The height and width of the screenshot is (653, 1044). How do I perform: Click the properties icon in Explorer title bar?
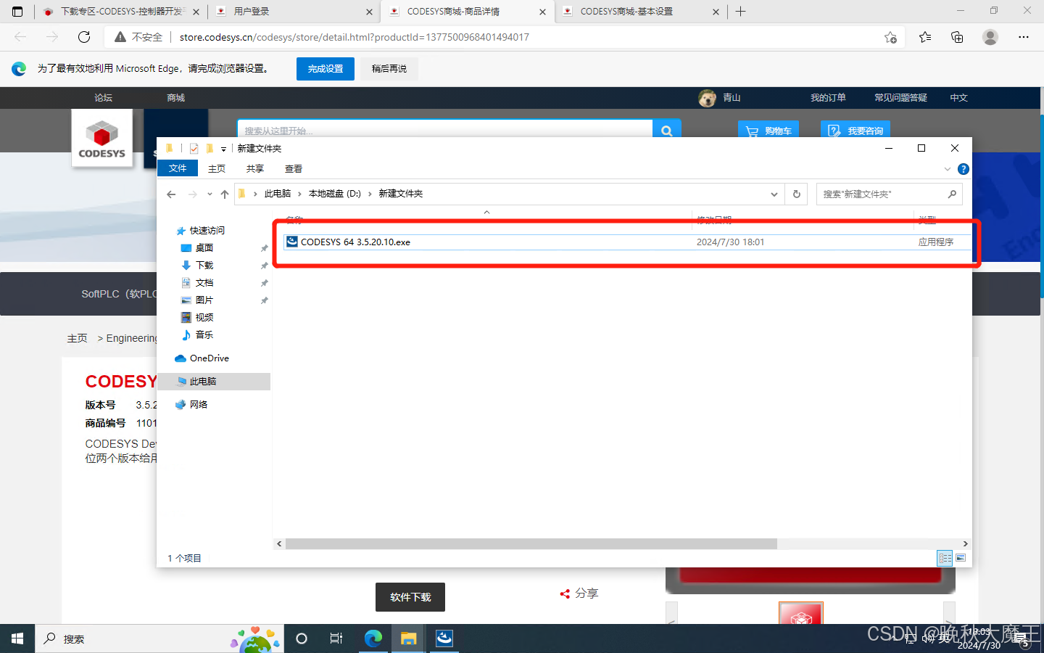pyautogui.click(x=194, y=148)
